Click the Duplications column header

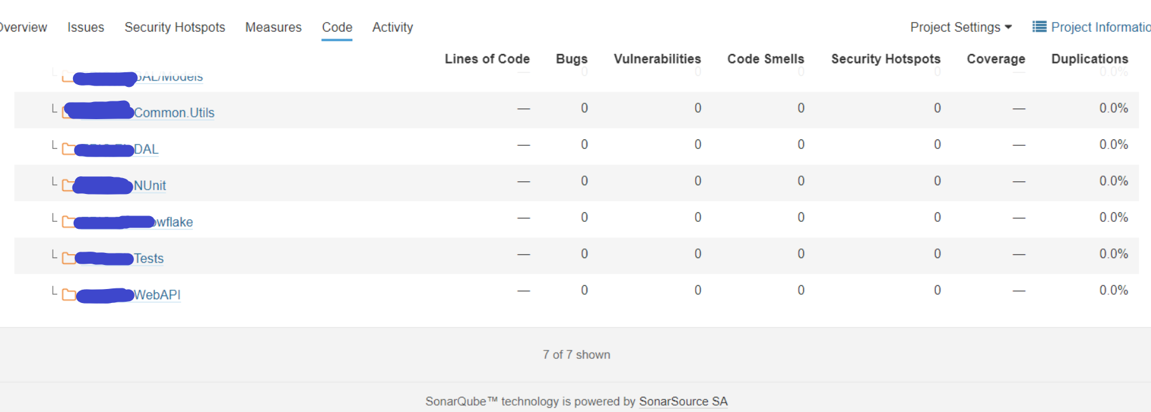tap(1089, 59)
